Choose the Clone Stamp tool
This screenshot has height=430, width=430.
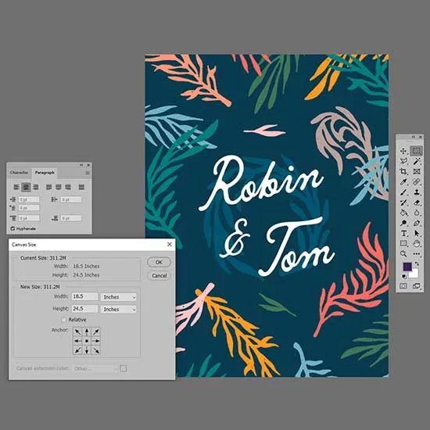[x=417, y=192]
